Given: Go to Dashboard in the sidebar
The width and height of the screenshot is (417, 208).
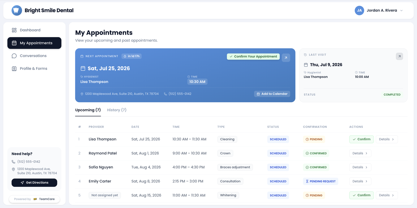Looking at the screenshot, I should pyautogui.click(x=34, y=30).
